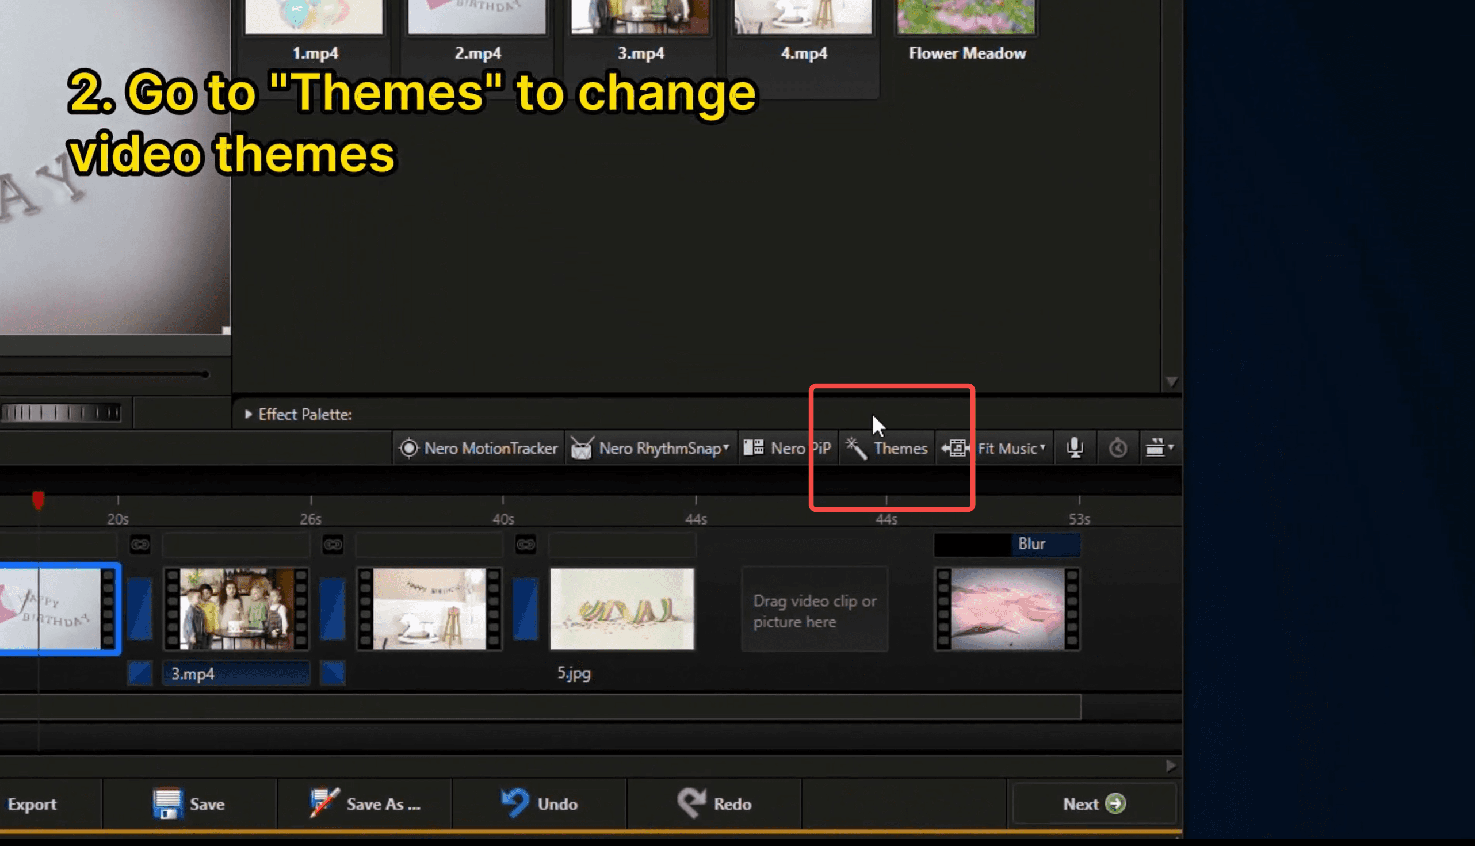Click Next to proceed
1475x846 pixels.
tap(1094, 803)
